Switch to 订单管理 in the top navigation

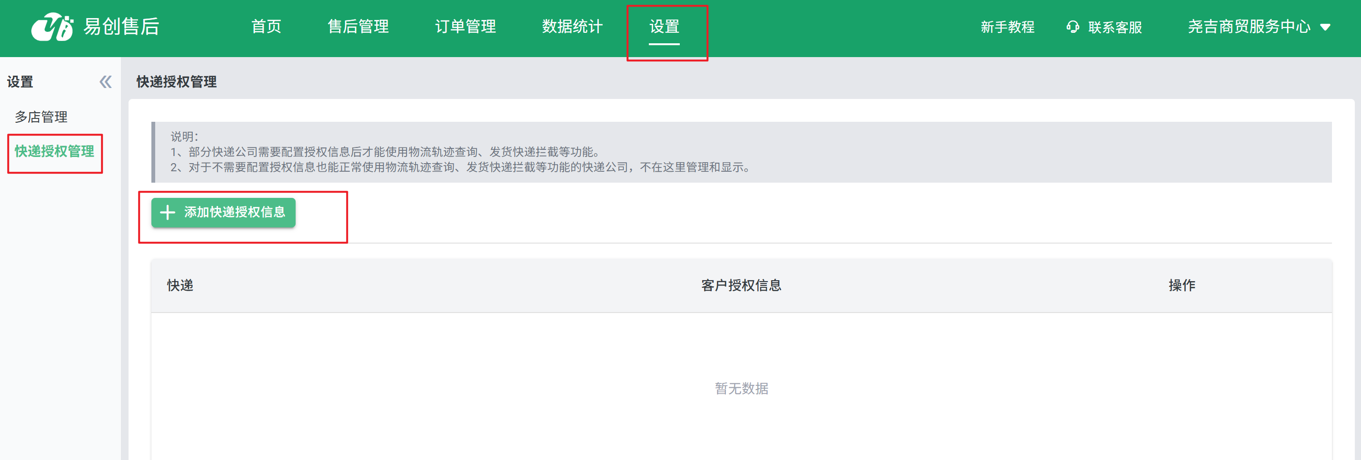click(x=466, y=27)
